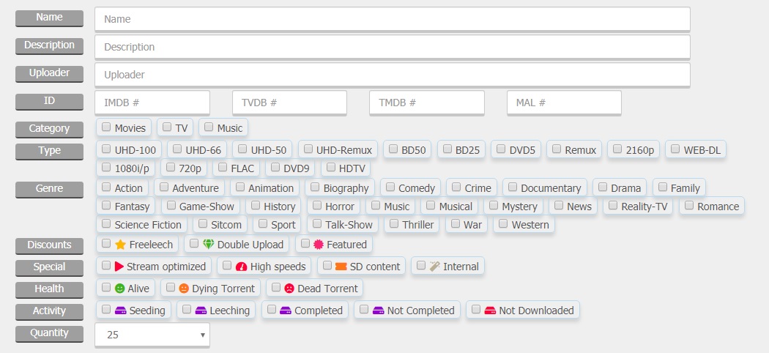This screenshot has width=769, height=353.
Task: Check the Anime-style Animation genre checkbox
Action: 239,187
